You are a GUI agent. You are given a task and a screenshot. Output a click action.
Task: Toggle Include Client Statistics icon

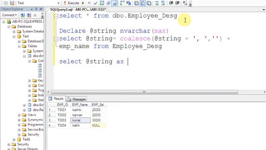[x=128, y=3]
